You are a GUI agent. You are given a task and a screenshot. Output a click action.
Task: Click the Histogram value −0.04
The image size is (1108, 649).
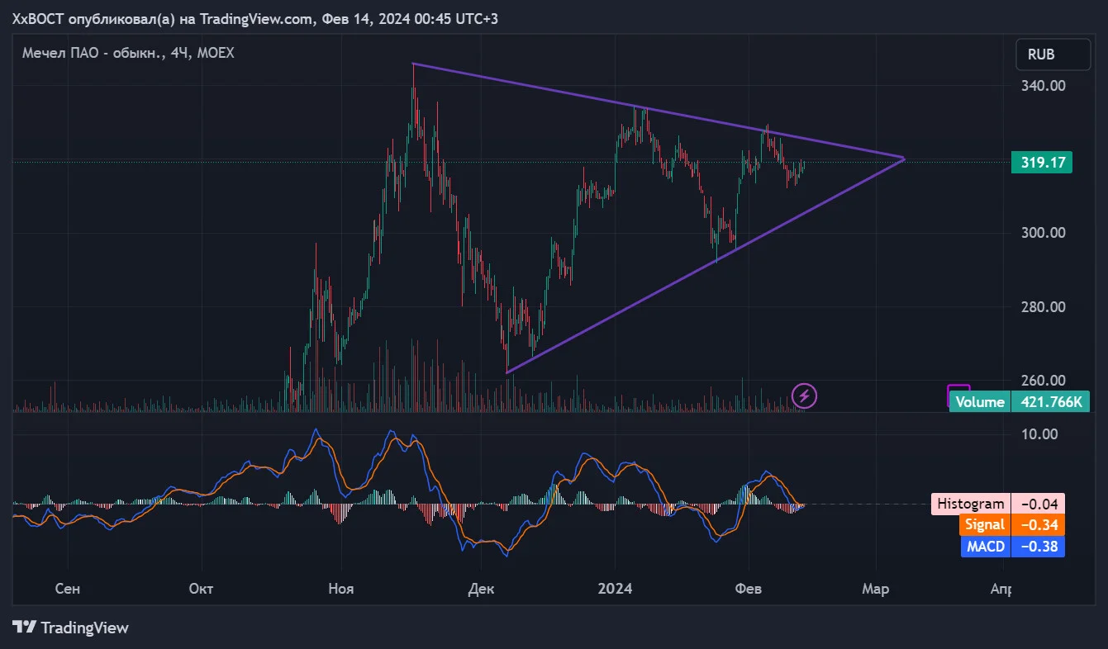pyautogui.click(x=1038, y=504)
